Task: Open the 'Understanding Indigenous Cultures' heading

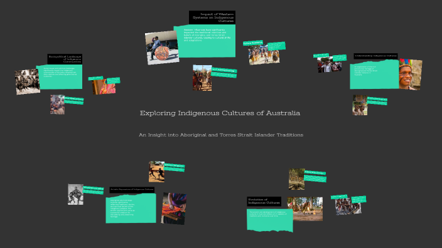Action: pos(375,56)
